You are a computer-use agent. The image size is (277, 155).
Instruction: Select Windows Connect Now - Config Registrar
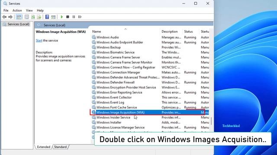tap(150, 67)
